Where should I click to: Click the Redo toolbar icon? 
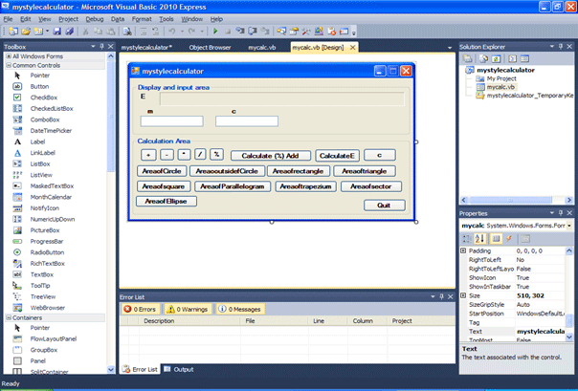click(x=191, y=32)
